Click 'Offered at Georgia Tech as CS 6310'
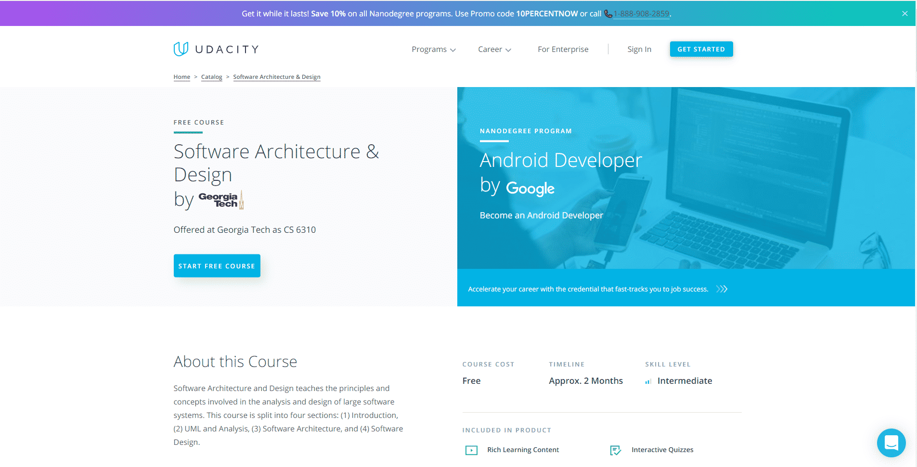Viewport: 917px width, 467px height. (x=245, y=230)
